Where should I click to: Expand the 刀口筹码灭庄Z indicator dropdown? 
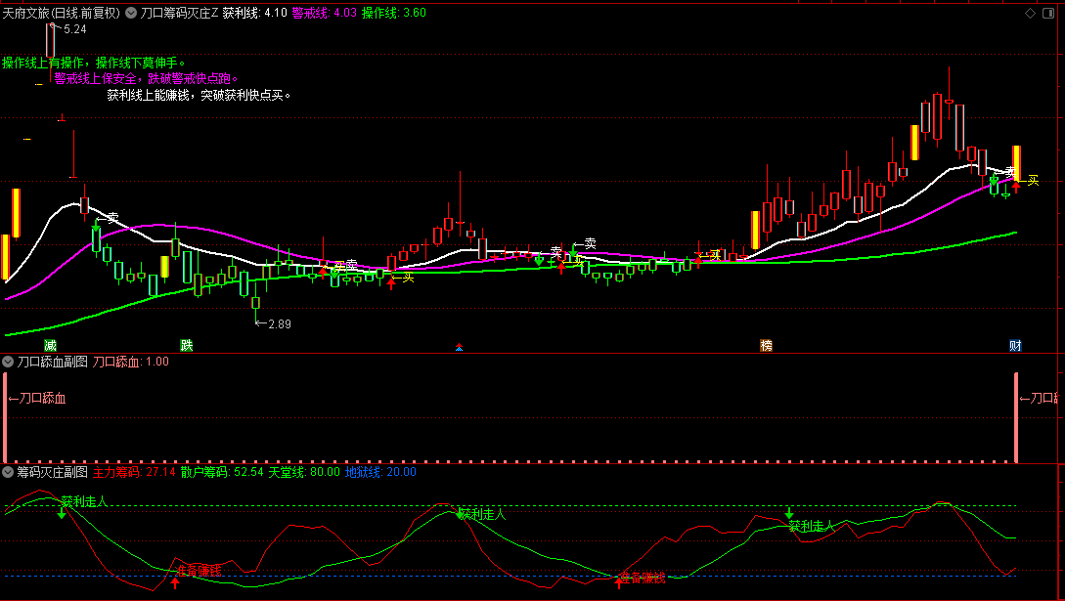131,14
